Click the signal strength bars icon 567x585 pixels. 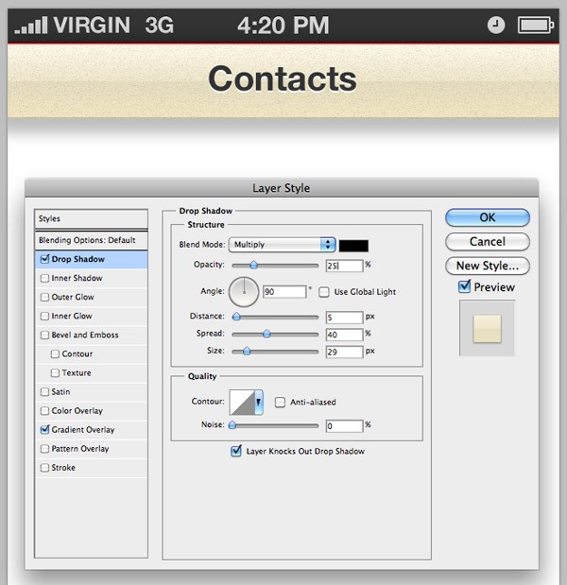tap(31, 26)
